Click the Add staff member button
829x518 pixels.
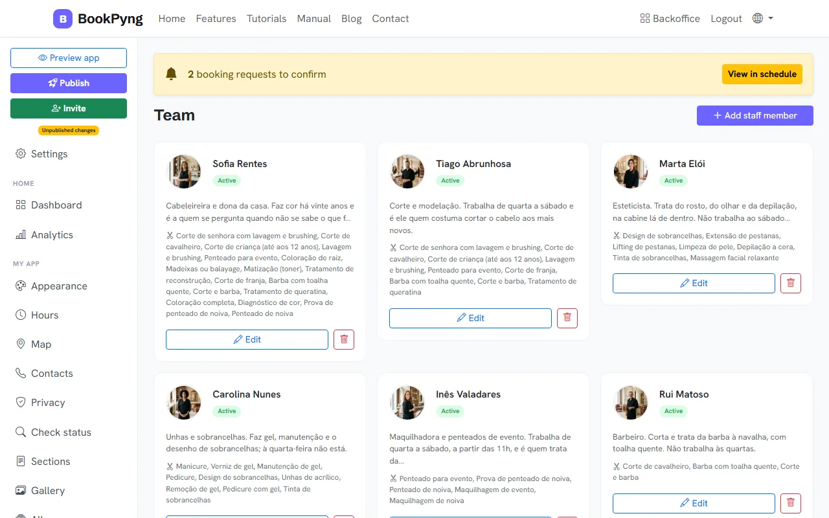755,115
